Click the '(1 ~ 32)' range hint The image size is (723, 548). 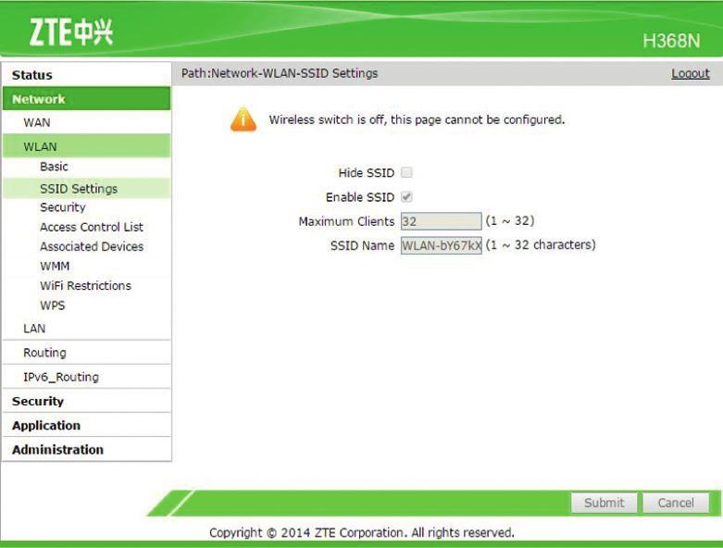click(510, 220)
